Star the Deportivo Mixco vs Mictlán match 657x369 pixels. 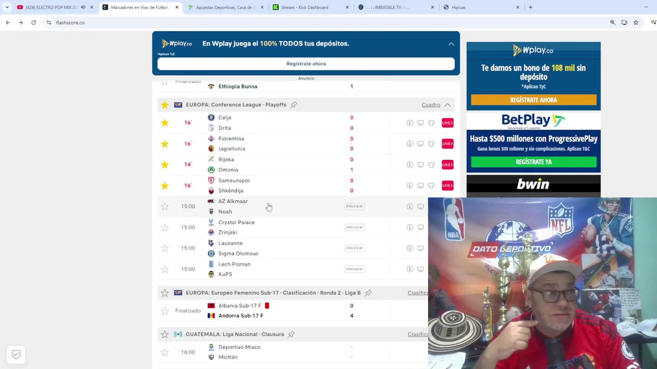pos(165,353)
